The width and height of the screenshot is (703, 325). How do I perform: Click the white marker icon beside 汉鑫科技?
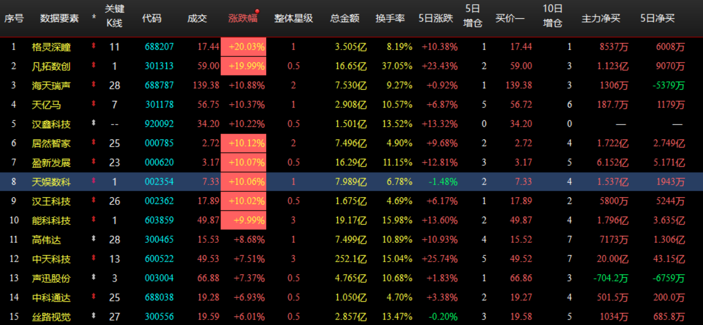[93, 123]
